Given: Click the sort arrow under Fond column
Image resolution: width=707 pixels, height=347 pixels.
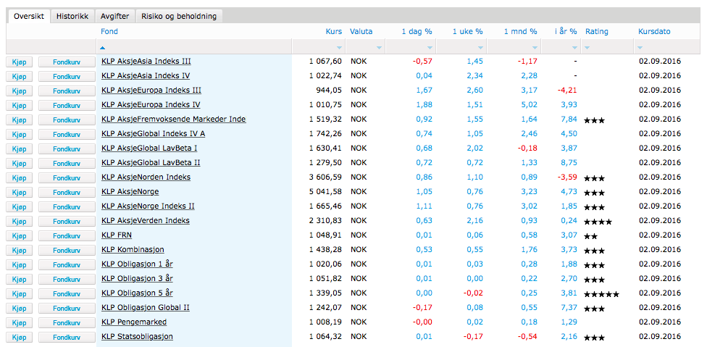Looking at the screenshot, I should tap(104, 48).
